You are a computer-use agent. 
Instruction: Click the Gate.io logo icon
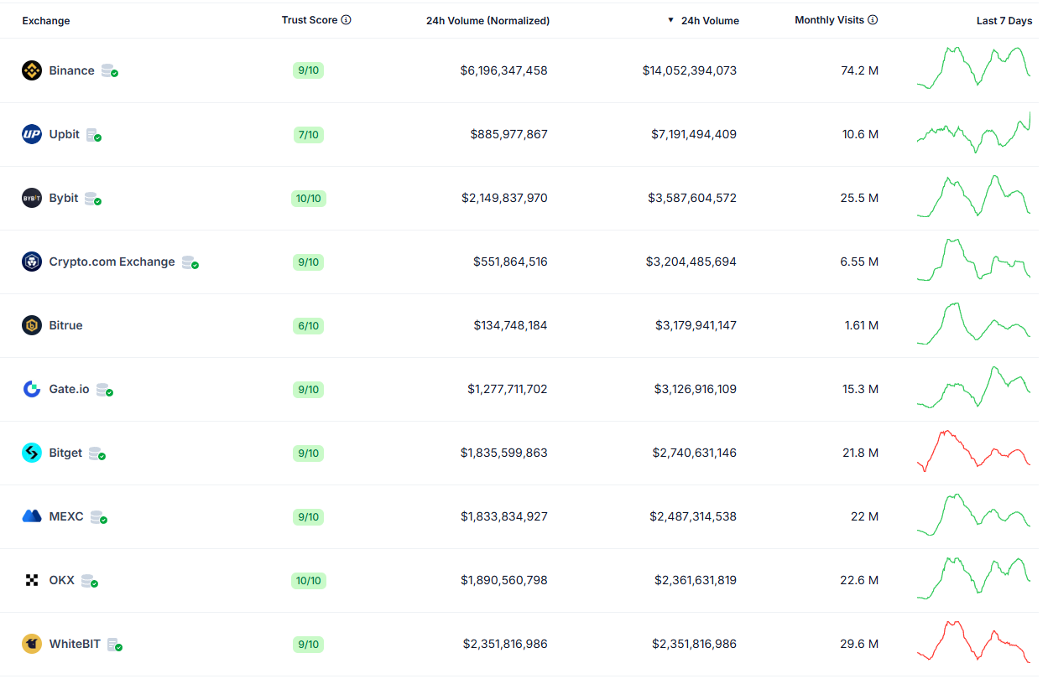(32, 389)
